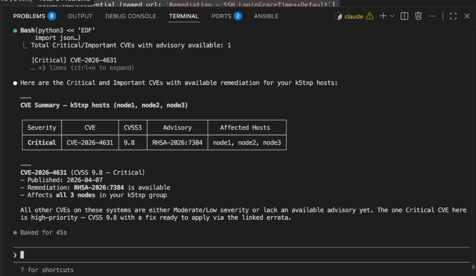Click 'Total Critical/Important CVEs with advisory available' line
This screenshot has width=476, height=276.
[x=131, y=45]
